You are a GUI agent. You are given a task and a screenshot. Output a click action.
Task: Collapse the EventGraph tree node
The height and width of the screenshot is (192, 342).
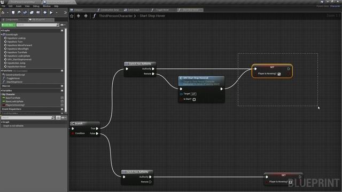pyautogui.click(x=2, y=35)
